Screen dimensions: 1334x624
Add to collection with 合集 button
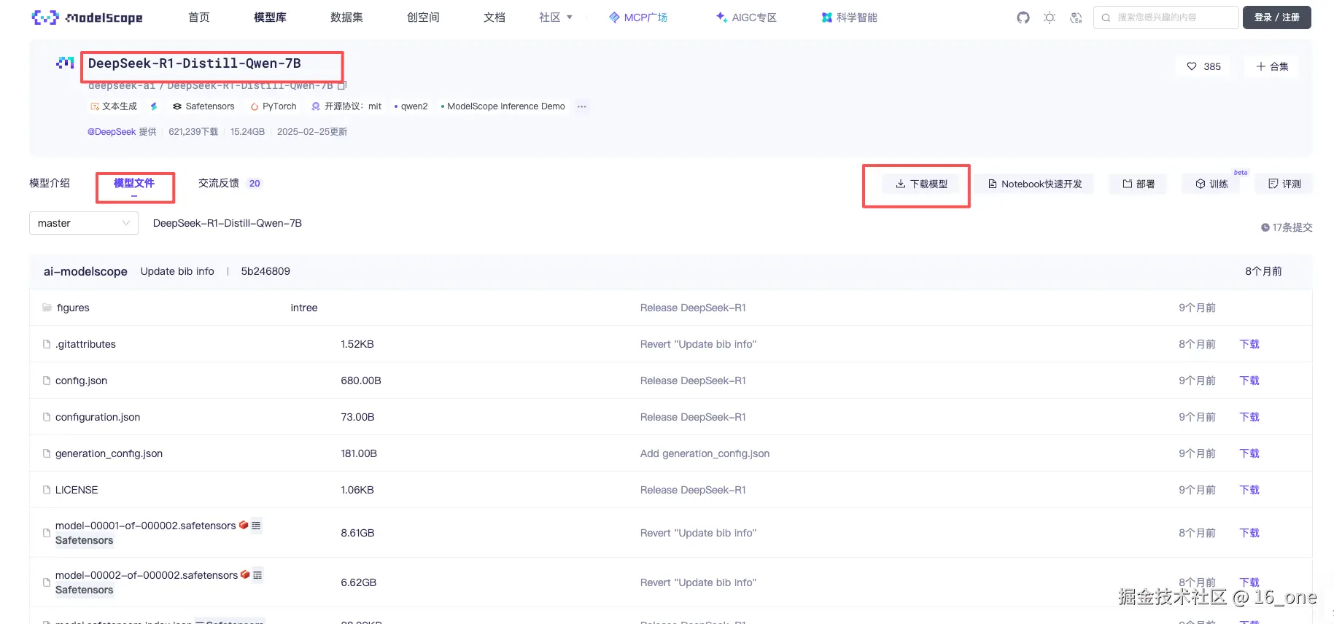(x=1272, y=66)
